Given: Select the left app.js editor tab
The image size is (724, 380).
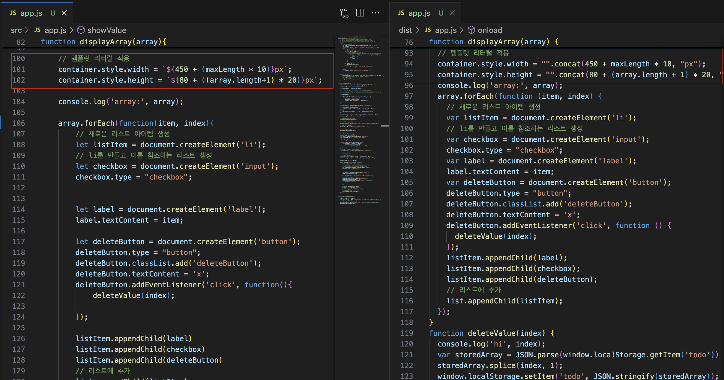Looking at the screenshot, I should (31, 13).
